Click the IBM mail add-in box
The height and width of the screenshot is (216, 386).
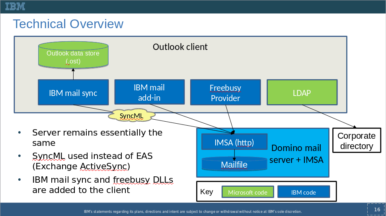pos(150,92)
